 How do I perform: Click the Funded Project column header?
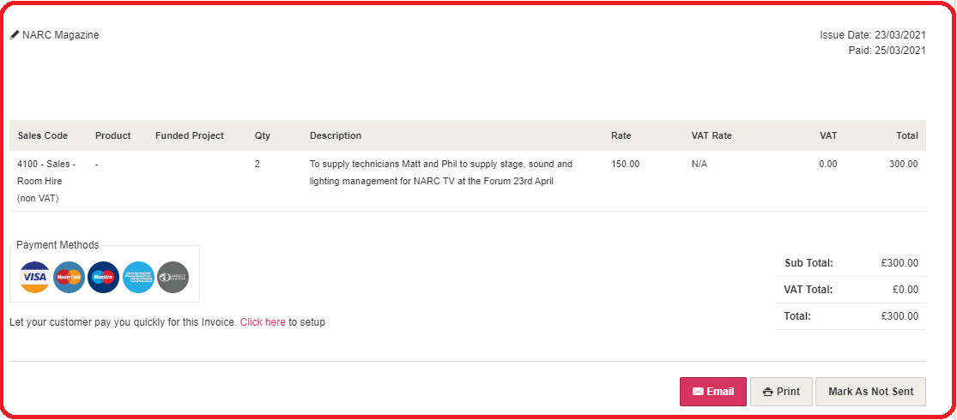click(190, 136)
